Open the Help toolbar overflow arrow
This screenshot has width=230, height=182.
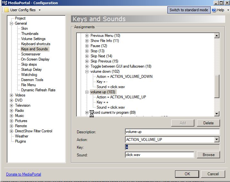[228, 10]
